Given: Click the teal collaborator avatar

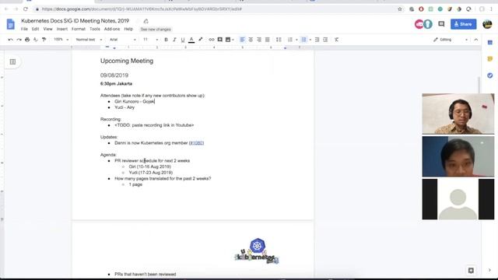Looking at the screenshot, I should pyautogui.click(x=428, y=24).
